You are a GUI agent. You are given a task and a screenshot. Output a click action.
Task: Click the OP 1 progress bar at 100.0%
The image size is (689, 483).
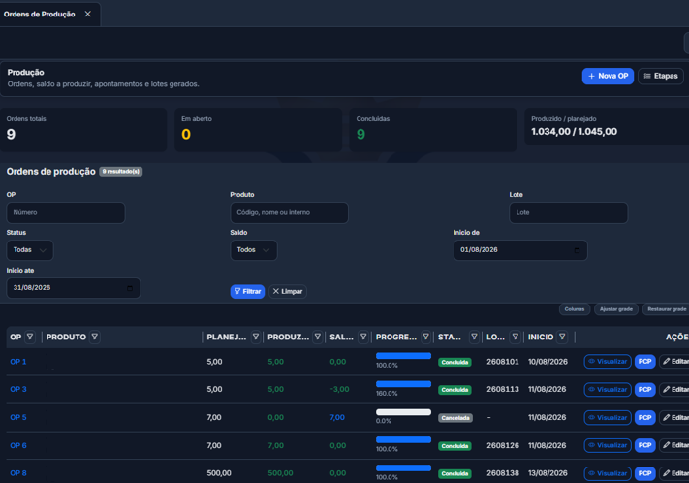point(403,356)
